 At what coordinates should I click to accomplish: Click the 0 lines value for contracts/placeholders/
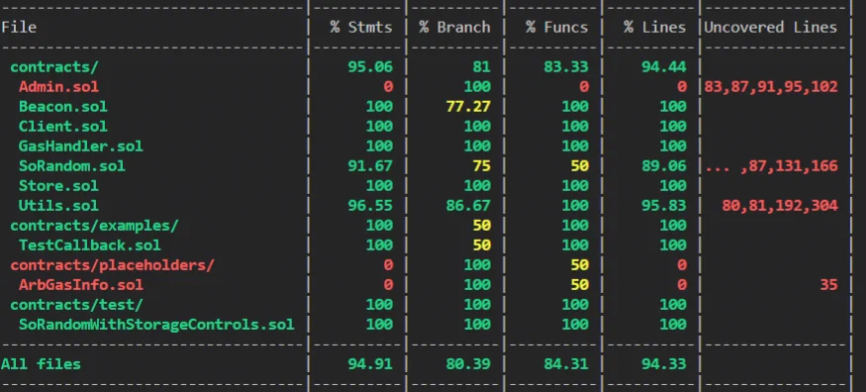click(682, 265)
